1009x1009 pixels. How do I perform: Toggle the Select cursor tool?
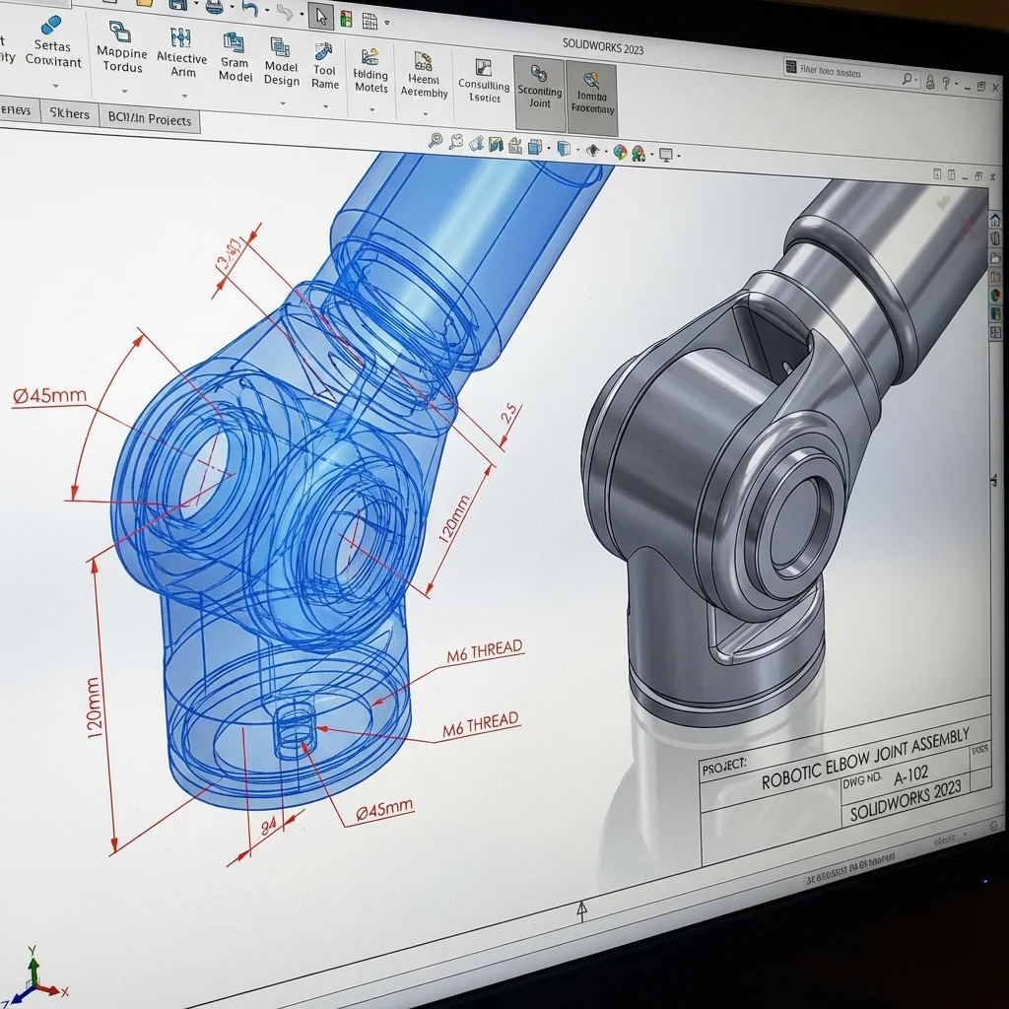321,16
